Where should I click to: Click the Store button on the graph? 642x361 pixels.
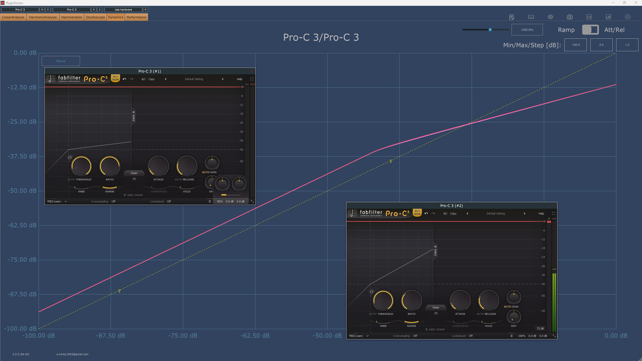(60, 61)
